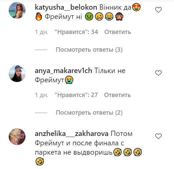Click the 1 дн. timestamp on anya's comment

pyautogui.click(x=41, y=95)
